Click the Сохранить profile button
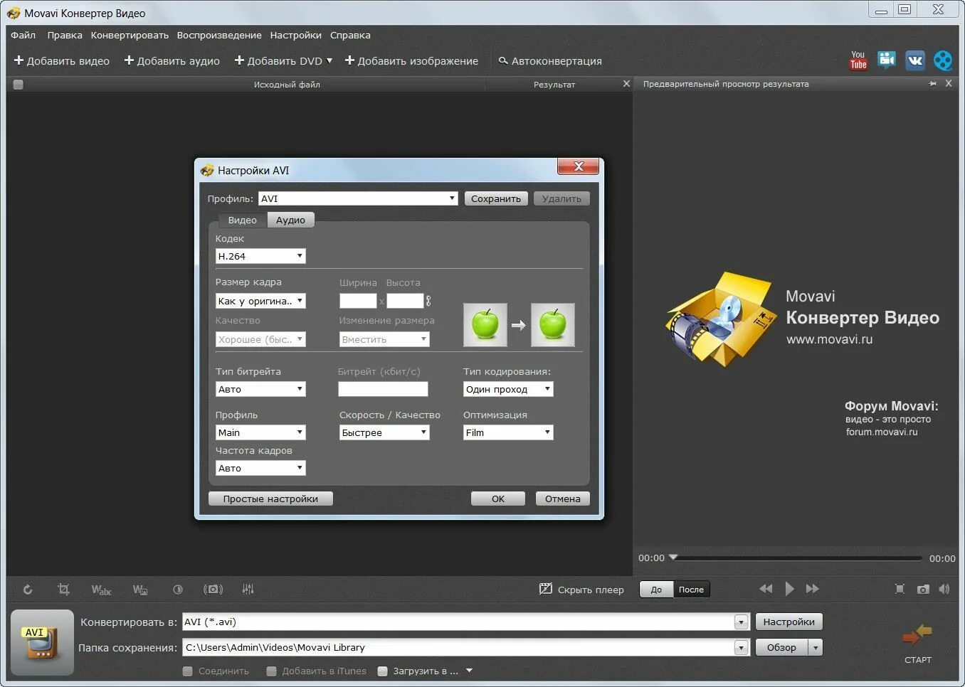The width and height of the screenshot is (965, 687). coord(496,198)
